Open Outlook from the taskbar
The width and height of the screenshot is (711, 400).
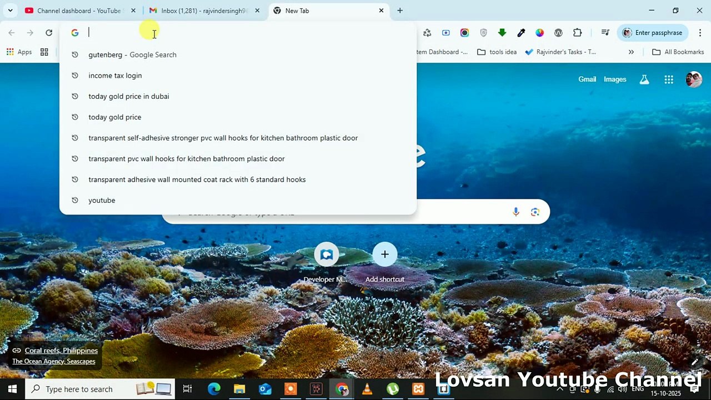pos(265,389)
